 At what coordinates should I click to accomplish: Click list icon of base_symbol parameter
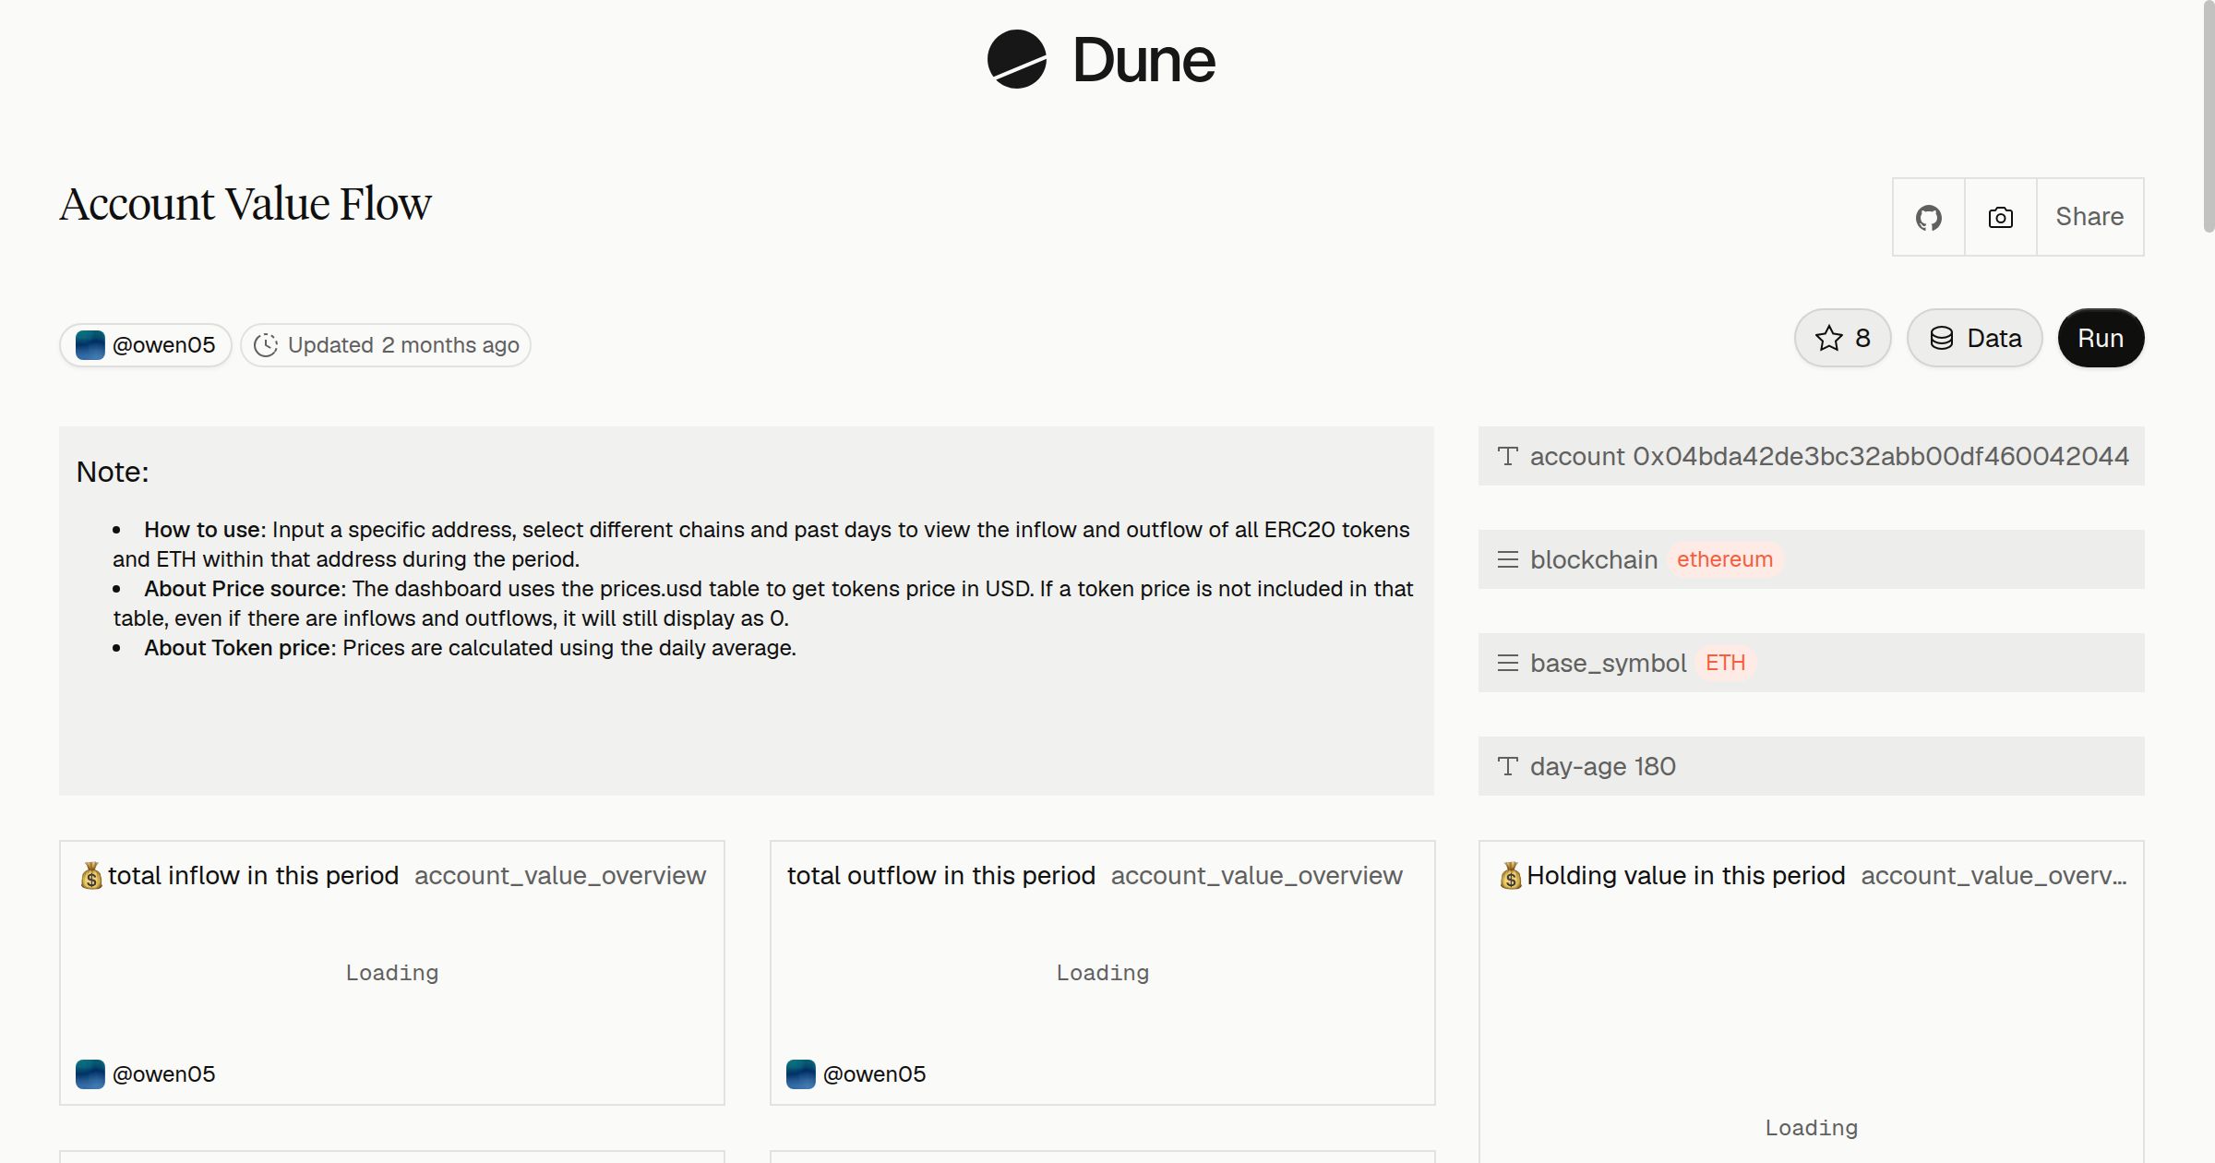click(x=1508, y=663)
